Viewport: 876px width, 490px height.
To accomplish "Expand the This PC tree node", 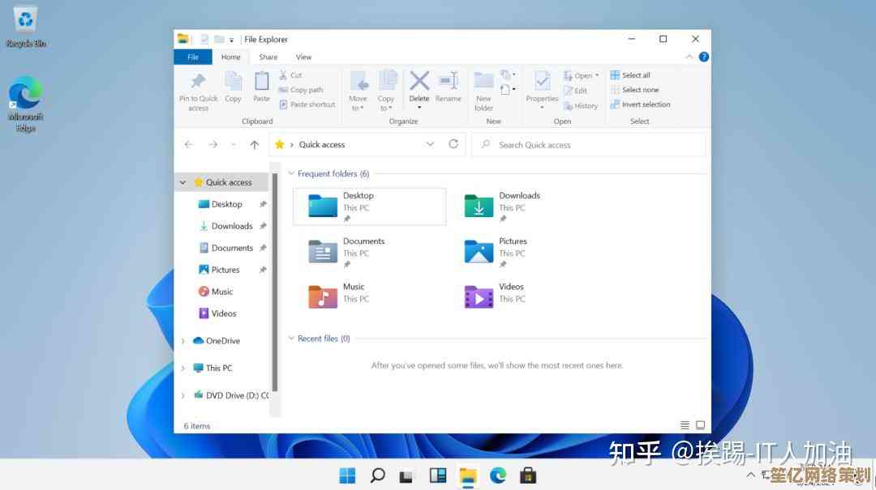I will click(182, 368).
